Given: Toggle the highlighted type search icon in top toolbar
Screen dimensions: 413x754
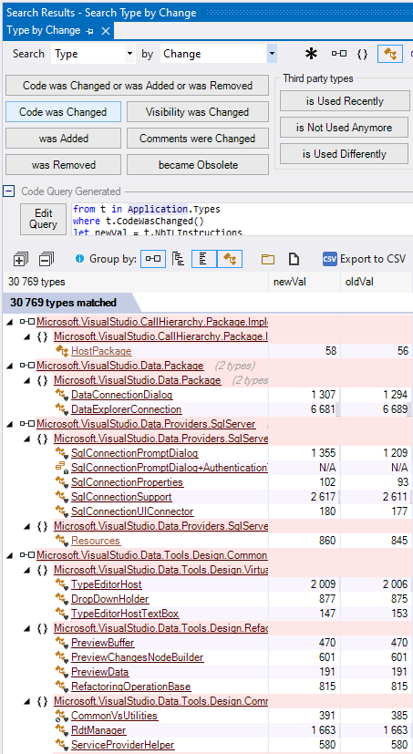Looking at the screenshot, I should pyautogui.click(x=390, y=54).
